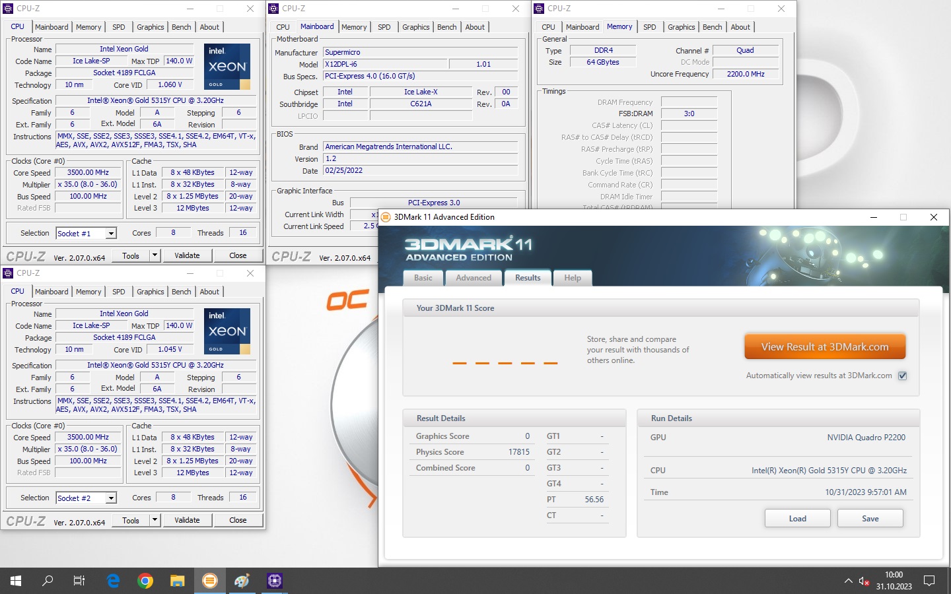The width and height of the screenshot is (951, 594).
Task: Click the Uncore Frequency 2200.0 MHz field
Action: (x=746, y=74)
